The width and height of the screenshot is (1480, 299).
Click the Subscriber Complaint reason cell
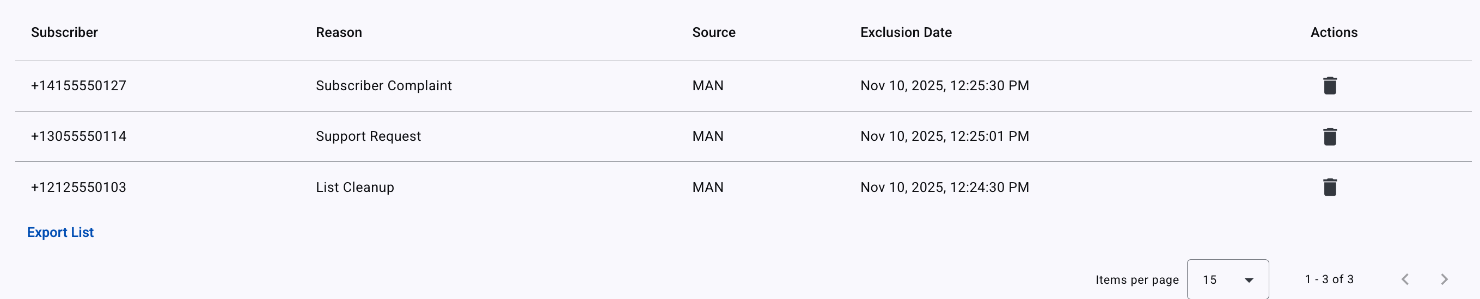pyautogui.click(x=384, y=85)
